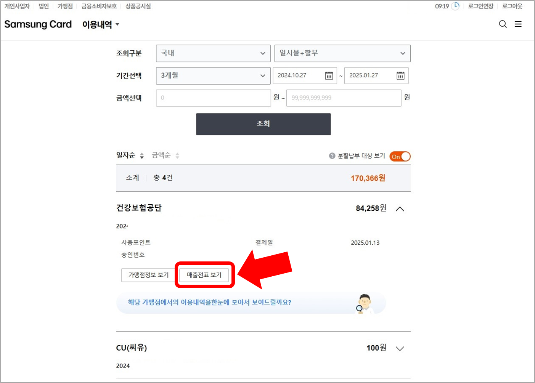This screenshot has width=535, height=383.
Task: Click the session timer clock icon
Action: (x=455, y=6)
